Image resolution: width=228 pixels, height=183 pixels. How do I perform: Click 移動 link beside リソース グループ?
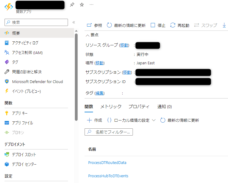point(124,45)
